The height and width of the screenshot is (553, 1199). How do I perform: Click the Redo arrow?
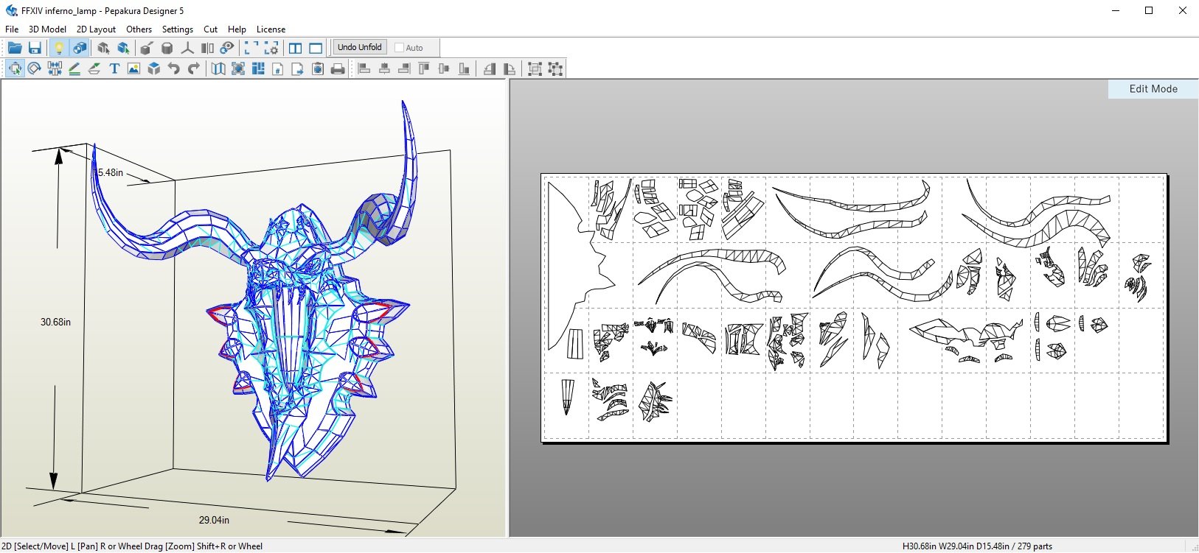pyautogui.click(x=194, y=68)
